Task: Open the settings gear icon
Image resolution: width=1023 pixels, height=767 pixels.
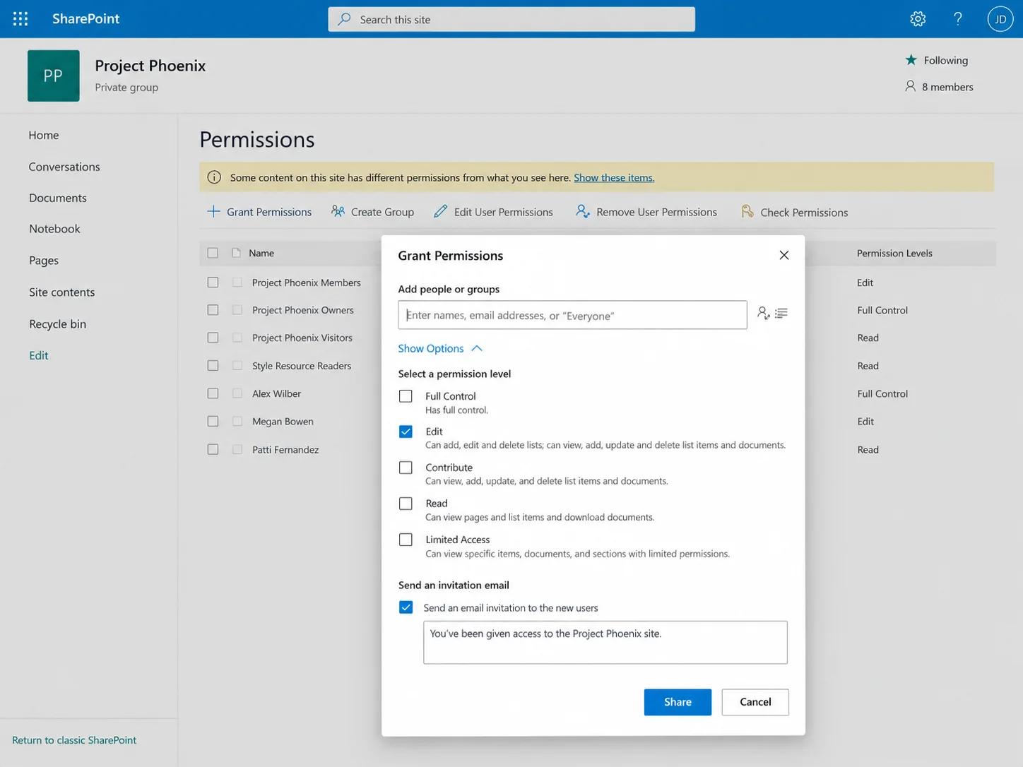Action: pos(918,19)
